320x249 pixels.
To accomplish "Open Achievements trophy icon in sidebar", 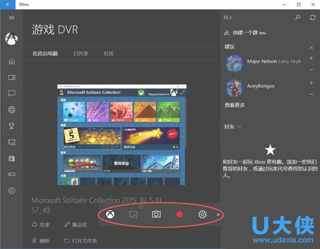I will [x=12, y=126].
